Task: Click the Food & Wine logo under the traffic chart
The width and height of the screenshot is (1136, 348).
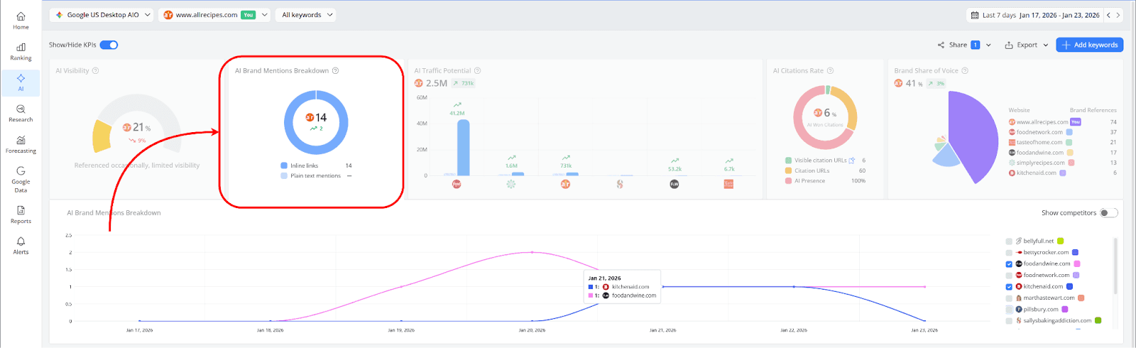Action: (x=674, y=184)
